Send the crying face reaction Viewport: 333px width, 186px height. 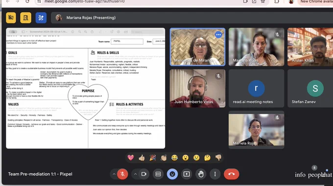click(x=196, y=158)
